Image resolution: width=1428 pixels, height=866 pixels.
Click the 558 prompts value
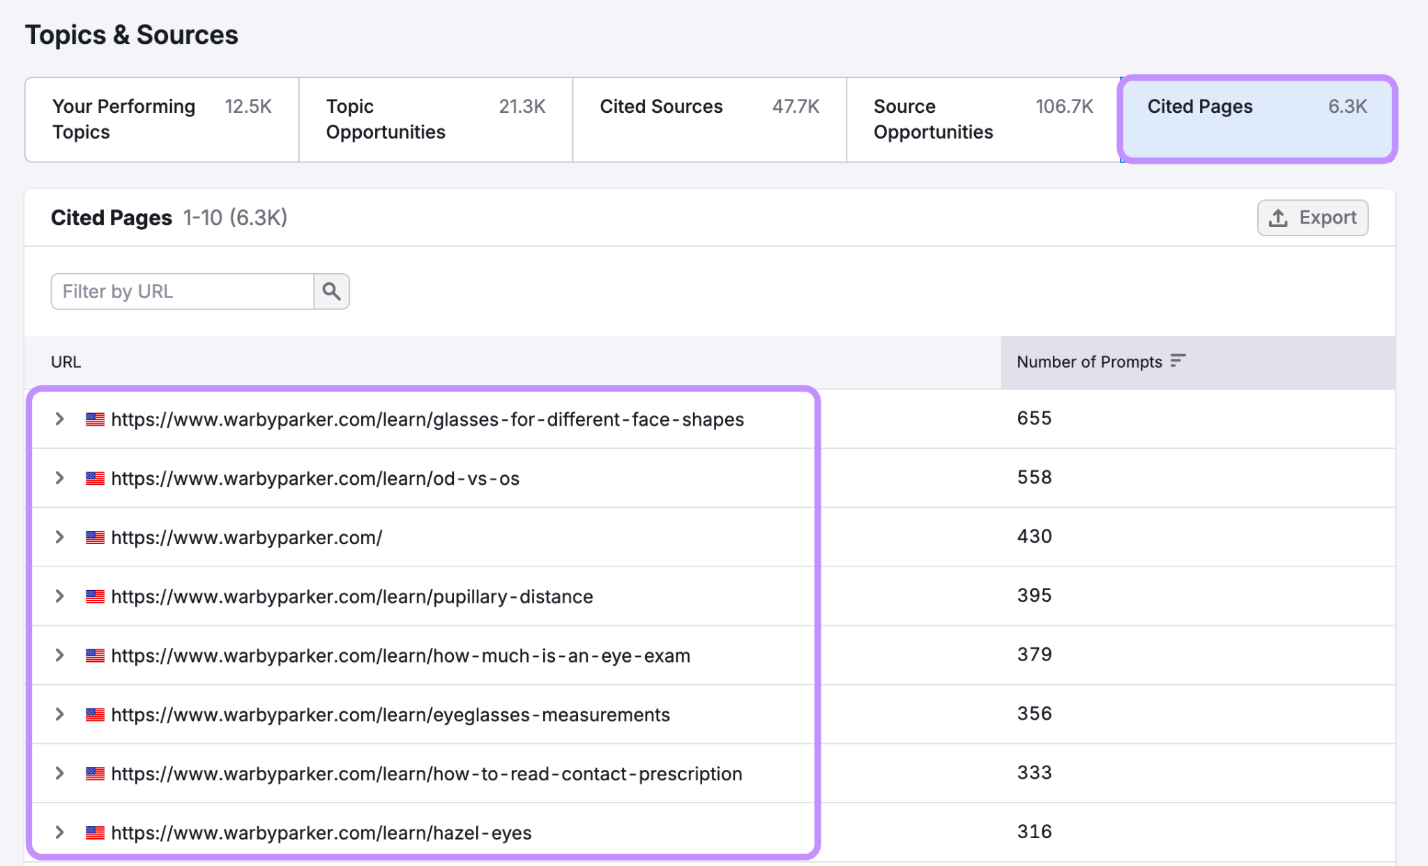(x=1034, y=477)
